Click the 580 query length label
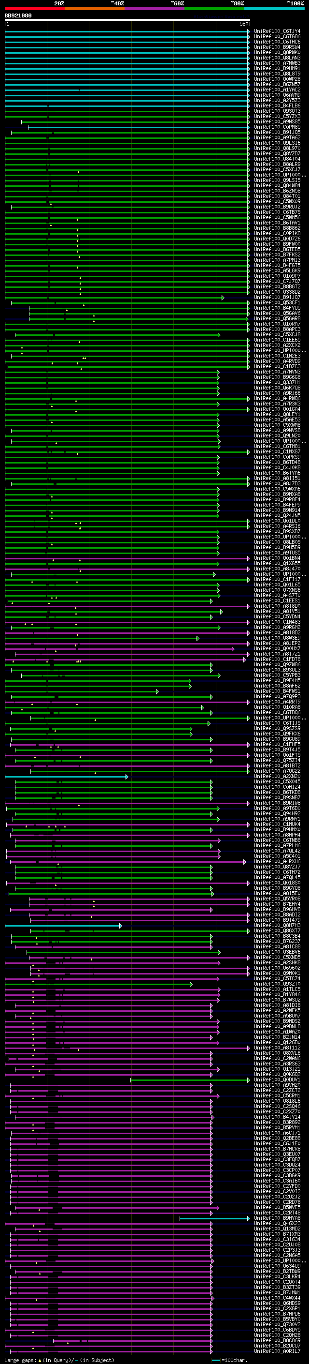 pos(243,24)
